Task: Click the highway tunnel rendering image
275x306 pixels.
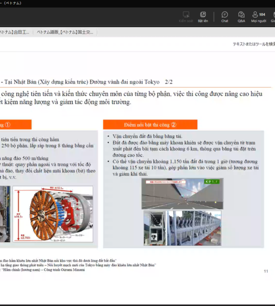Action: [x=182, y=194]
